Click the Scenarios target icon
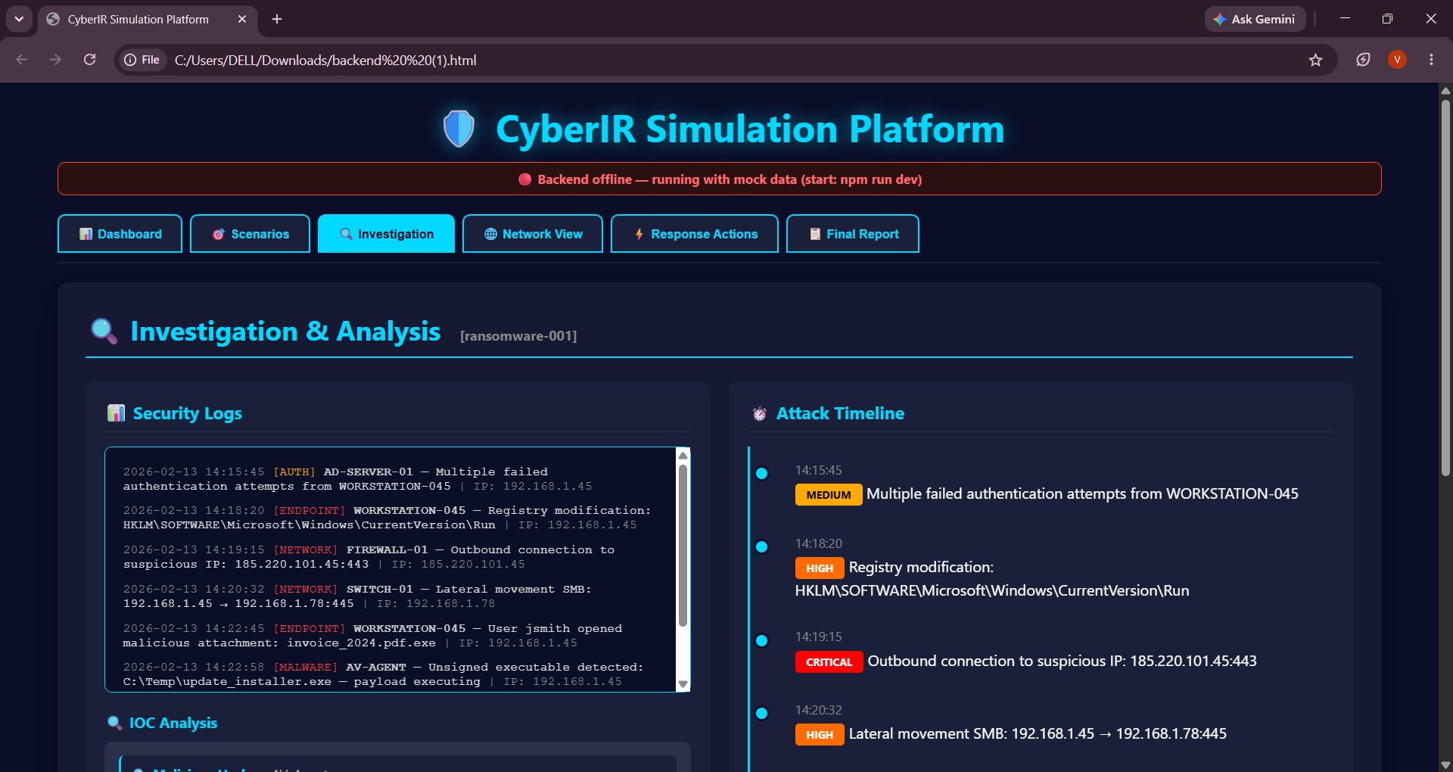1453x772 pixels. (x=219, y=234)
